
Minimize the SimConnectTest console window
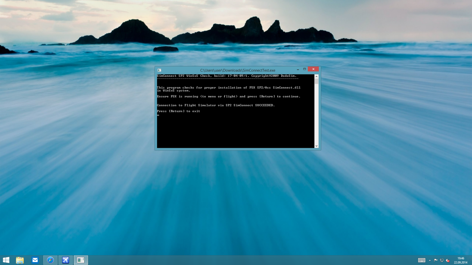298,69
